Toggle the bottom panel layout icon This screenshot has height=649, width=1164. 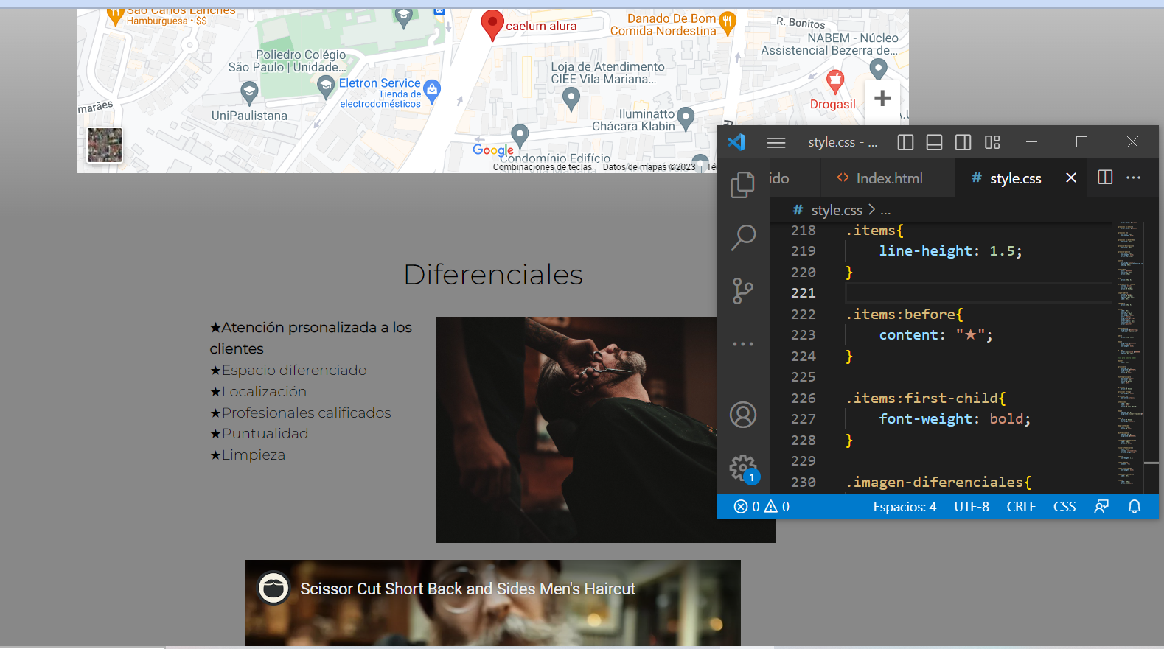(934, 142)
